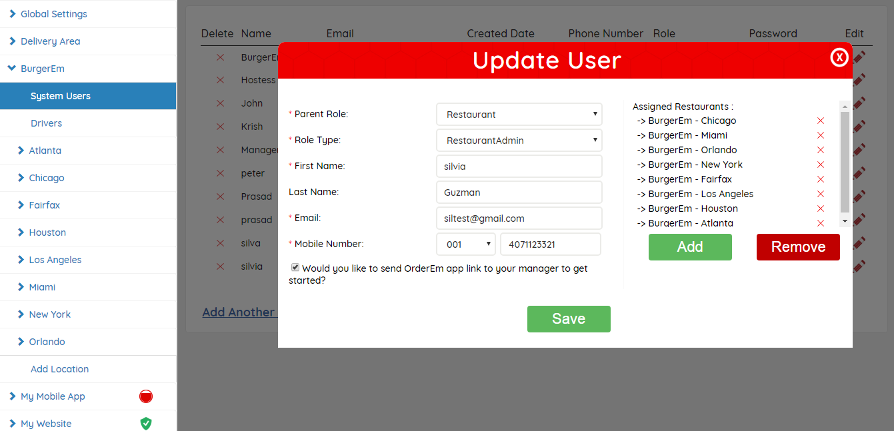Uncheck send OrderEm app link checkbox
The height and width of the screenshot is (431, 894).
(295, 267)
